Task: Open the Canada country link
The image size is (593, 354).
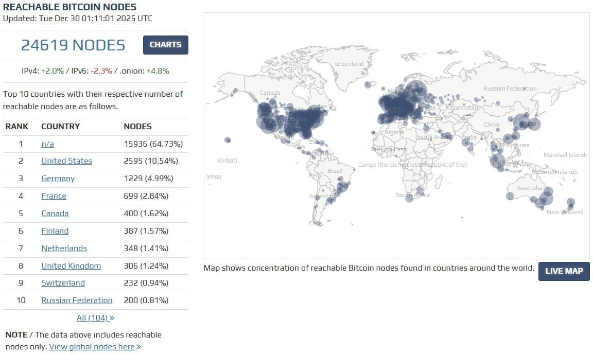Action: point(55,214)
